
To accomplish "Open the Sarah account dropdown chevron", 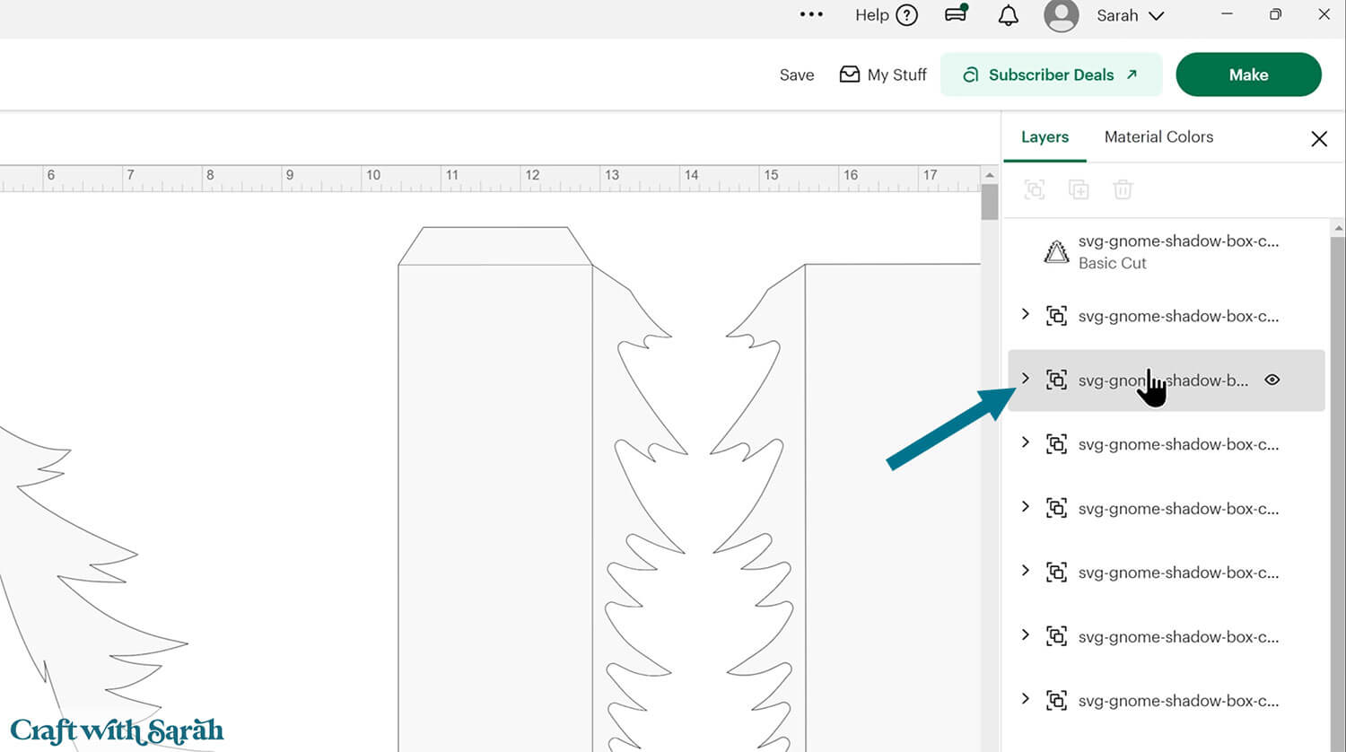I will pos(1157,16).
